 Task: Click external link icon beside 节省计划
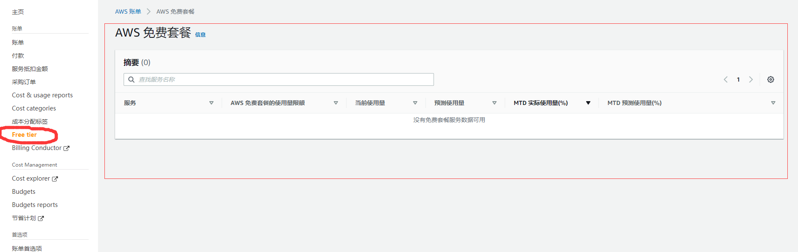tap(41, 218)
